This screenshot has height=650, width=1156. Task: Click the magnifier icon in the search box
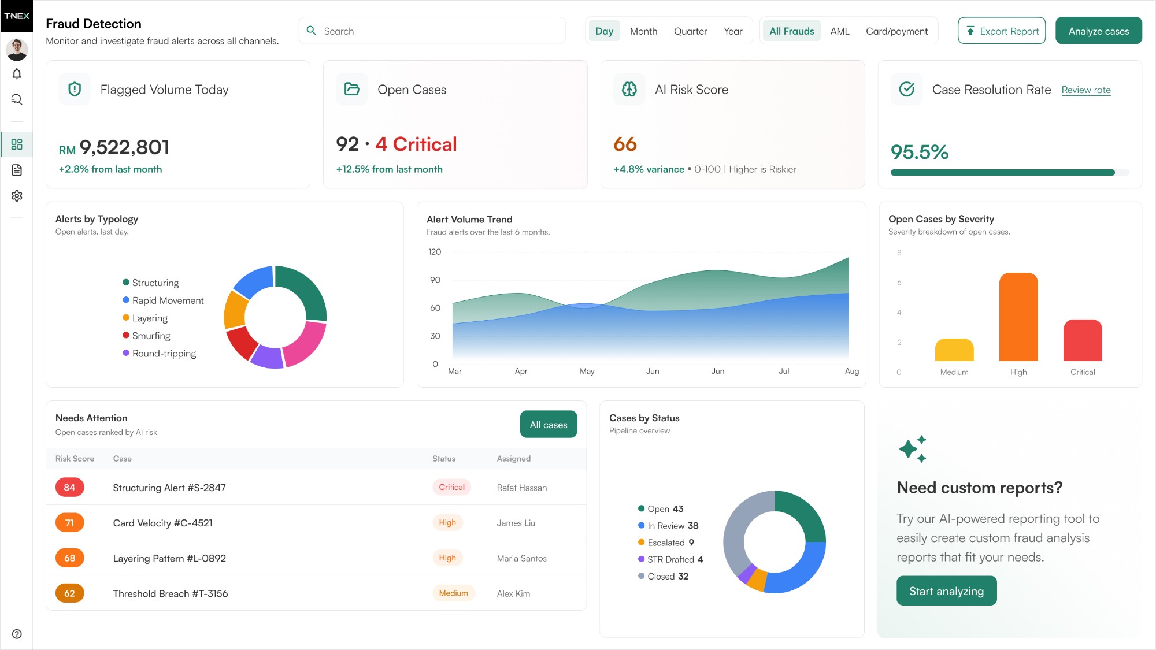click(312, 31)
